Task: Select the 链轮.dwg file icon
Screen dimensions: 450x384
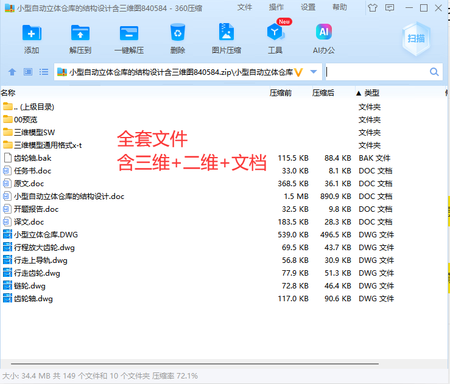Action: point(7,285)
